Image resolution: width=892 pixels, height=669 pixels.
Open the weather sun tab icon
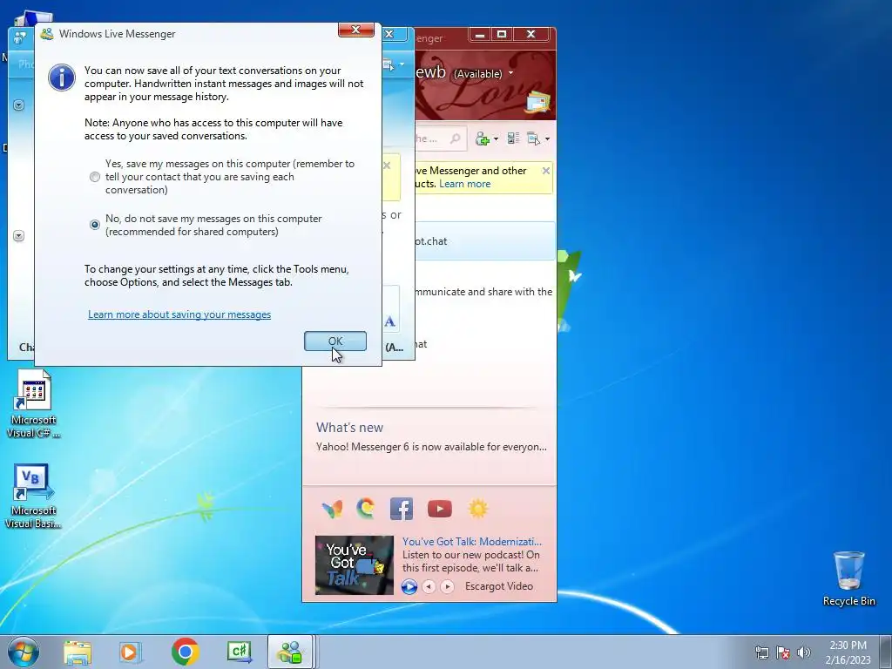pos(478,509)
